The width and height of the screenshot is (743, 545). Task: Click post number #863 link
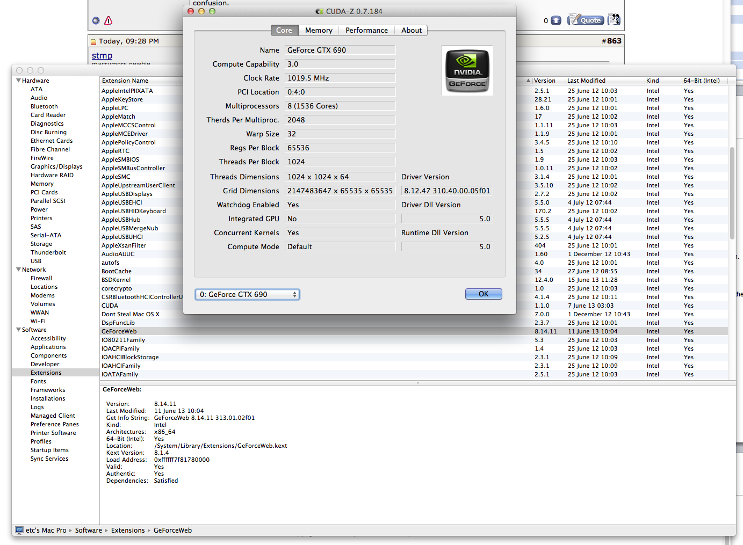[611, 41]
